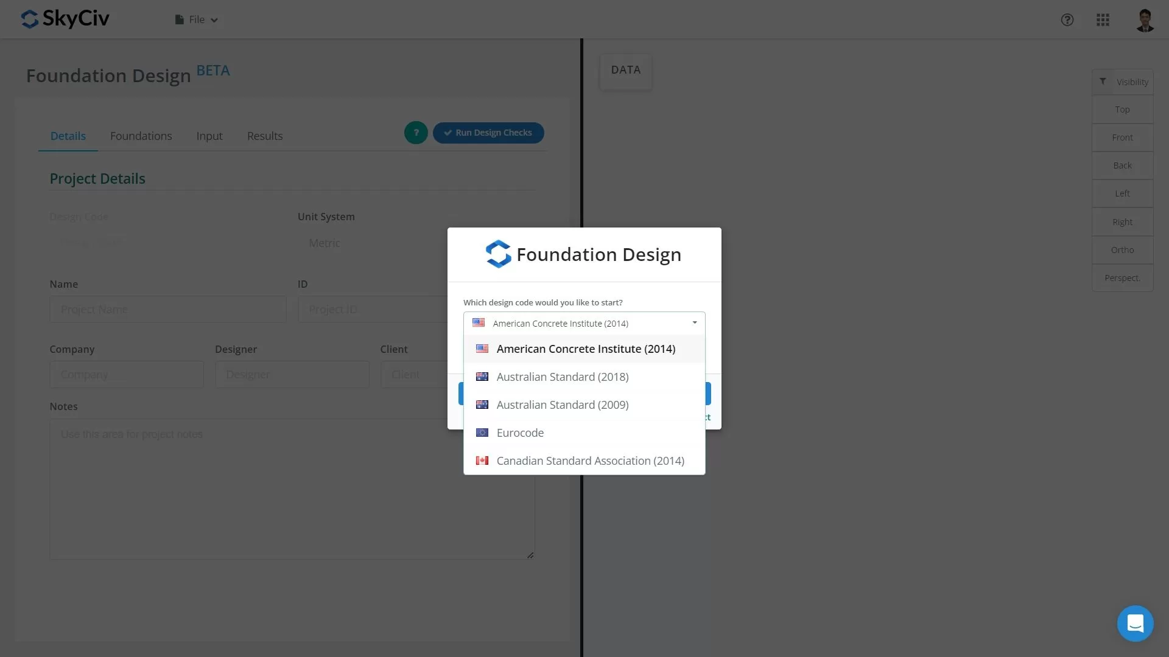1169x657 pixels.
Task: Open the chat support bubble
Action: 1135,623
